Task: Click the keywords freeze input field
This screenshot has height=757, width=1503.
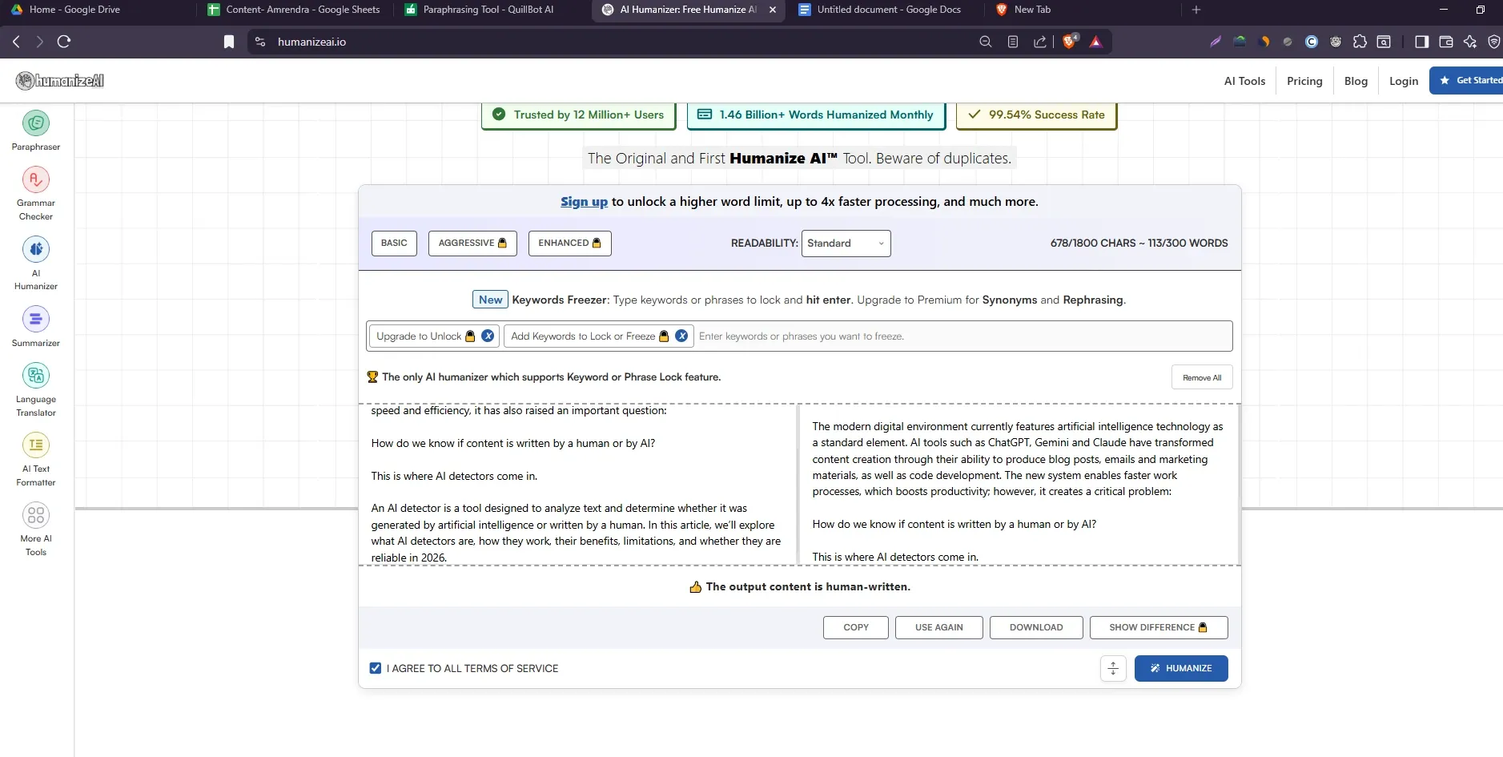Action: 961,336
